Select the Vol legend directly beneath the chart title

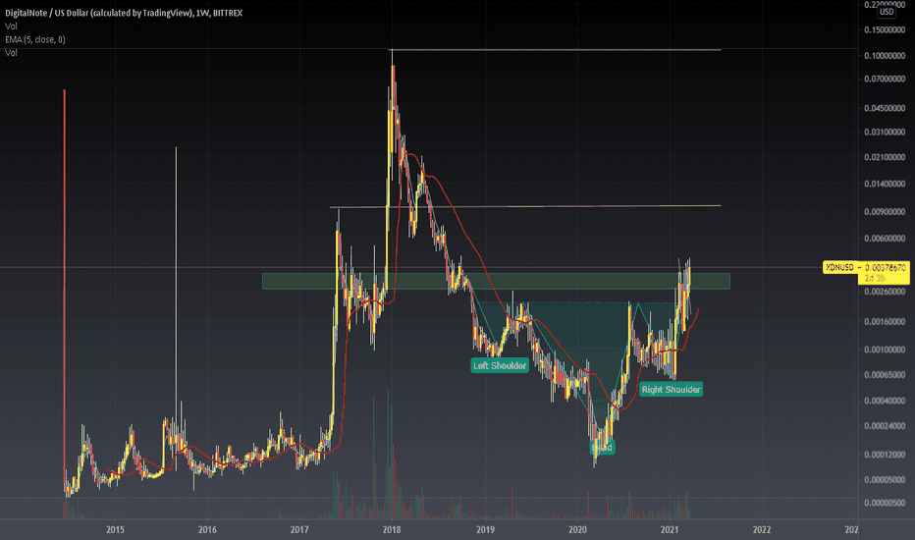(x=11, y=27)
